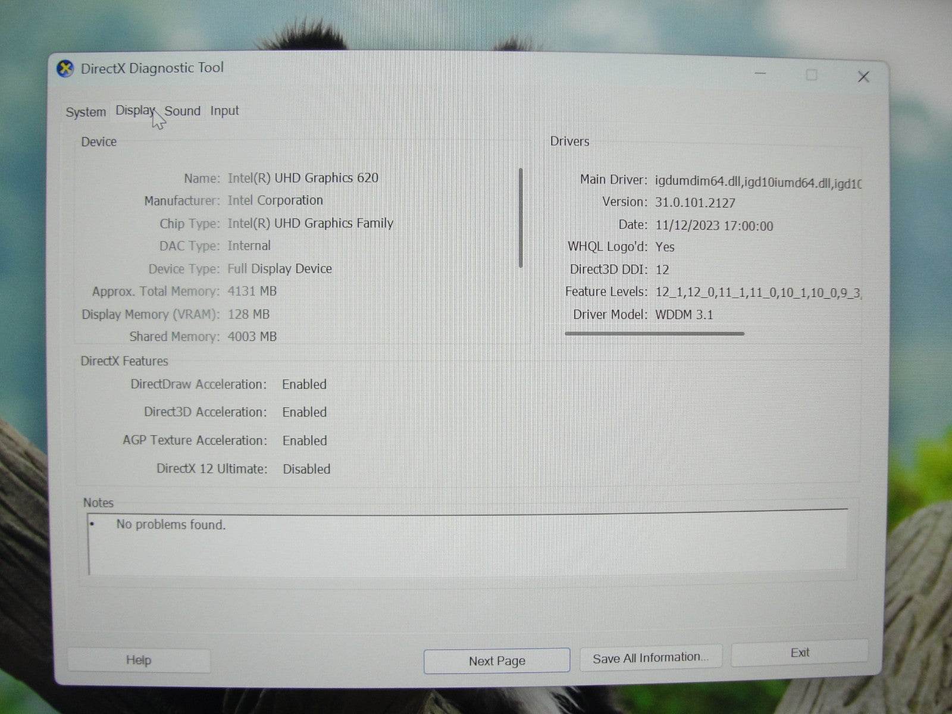The width and height of the screenshot is (952, 714).
Task: Select the 'No problems found' note text
Action: 171,525
